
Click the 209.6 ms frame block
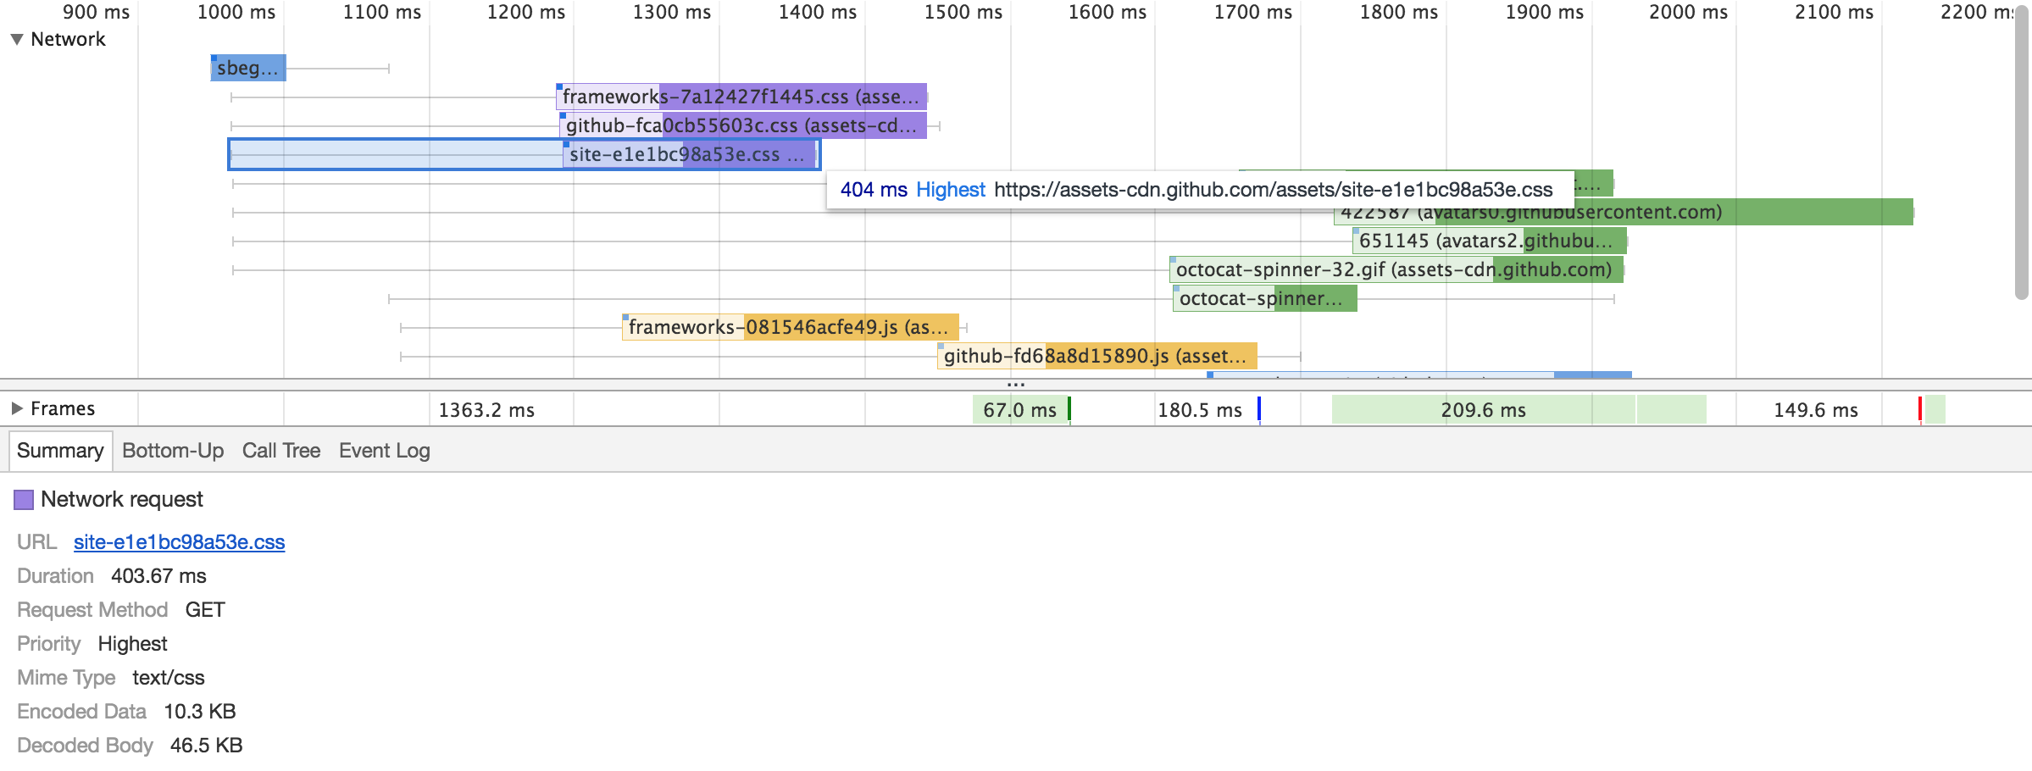tap(1483, 410)
